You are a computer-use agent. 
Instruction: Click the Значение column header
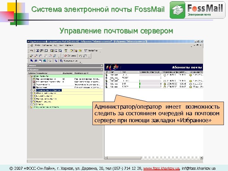point(68,73)
